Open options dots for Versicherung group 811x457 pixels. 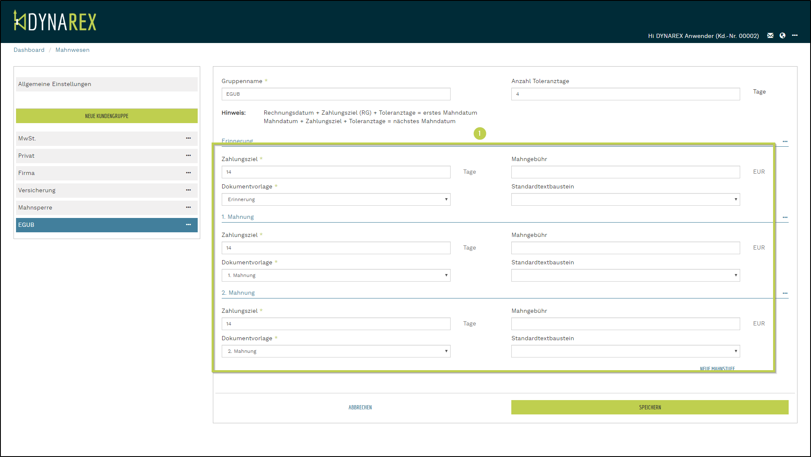point(188,190)
